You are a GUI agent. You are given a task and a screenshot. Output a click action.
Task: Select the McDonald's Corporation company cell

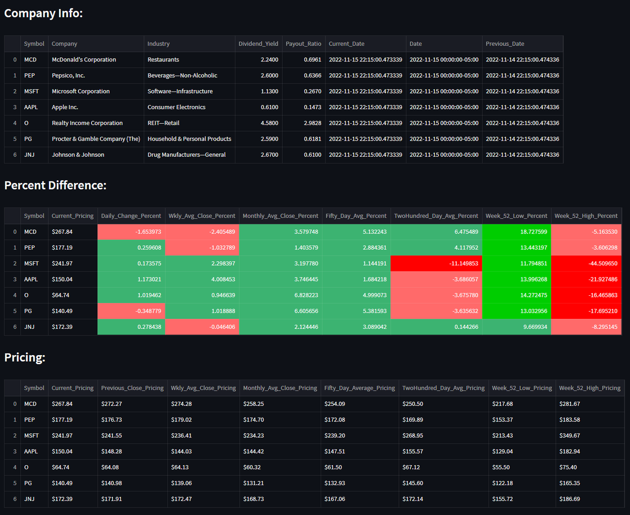[96, 60]
